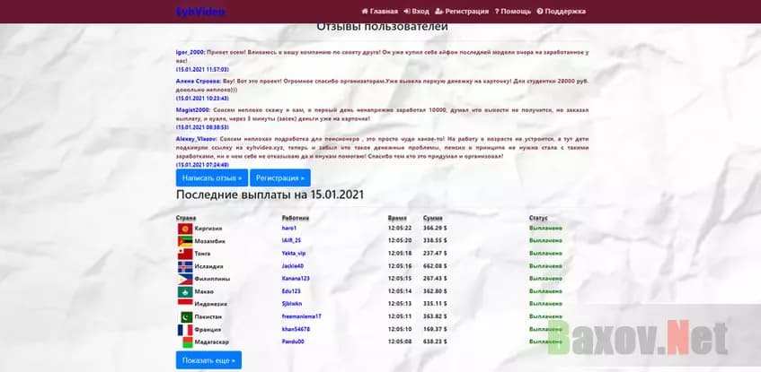The image size is (761, 372).
Task: Click the blue Регистрация button under reviews
Action: point(279,177)
